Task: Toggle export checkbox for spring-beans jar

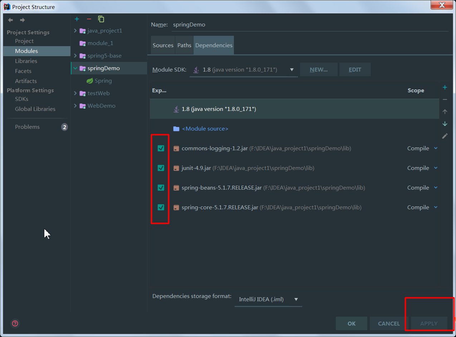Action: click(x=161, y=188)
